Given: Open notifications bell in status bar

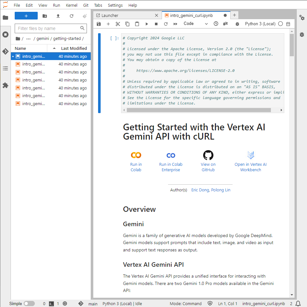Looking at the screenshot, I should point(298,303).
